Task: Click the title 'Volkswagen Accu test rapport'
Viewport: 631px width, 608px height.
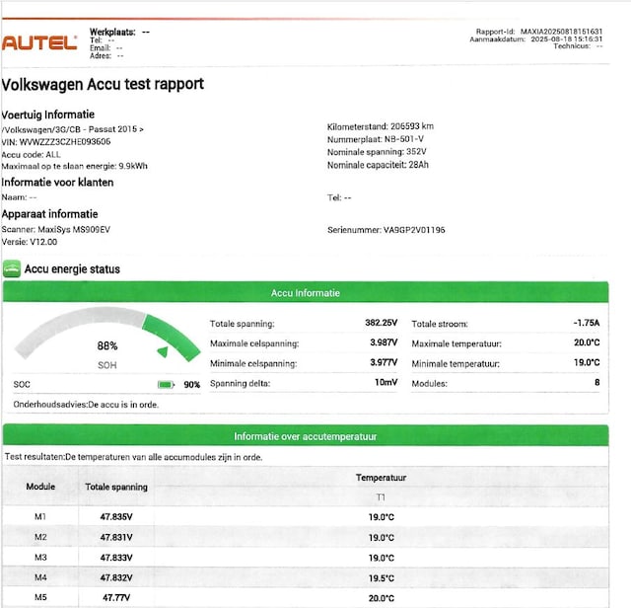Action: coord(103,84)
